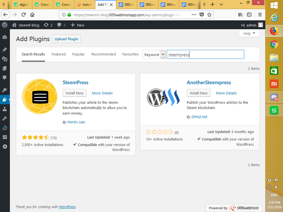The image size is (283, 212).
Task: Expand the Help panel dropdown
Action: [249, 34]
